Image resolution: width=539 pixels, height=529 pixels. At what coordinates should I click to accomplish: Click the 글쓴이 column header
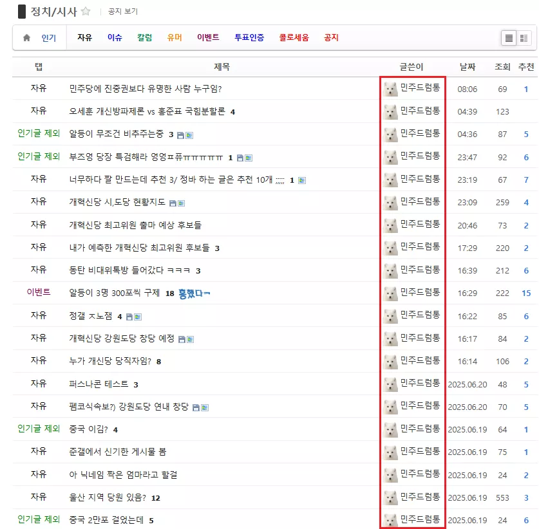[411, 67]
